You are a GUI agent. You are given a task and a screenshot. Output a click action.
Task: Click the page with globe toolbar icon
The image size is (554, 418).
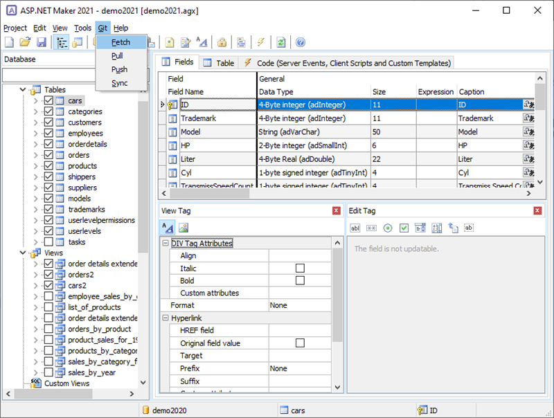point(170,42)
